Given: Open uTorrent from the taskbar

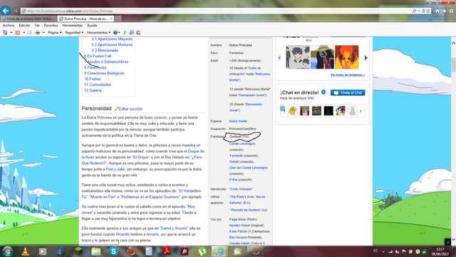Looking at the screenshot, I should [202, 251].
